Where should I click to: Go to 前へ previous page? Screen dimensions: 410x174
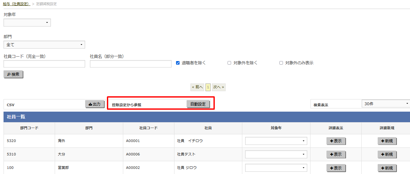coord(197,87)
